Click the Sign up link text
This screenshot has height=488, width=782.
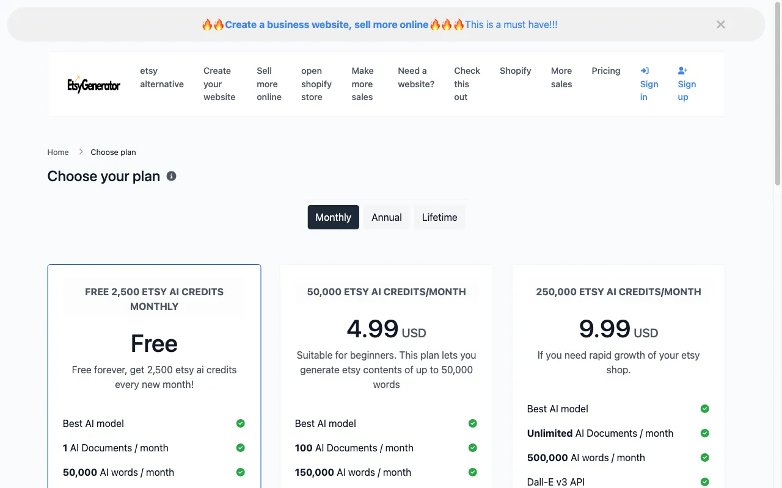(x=687, y=90)
